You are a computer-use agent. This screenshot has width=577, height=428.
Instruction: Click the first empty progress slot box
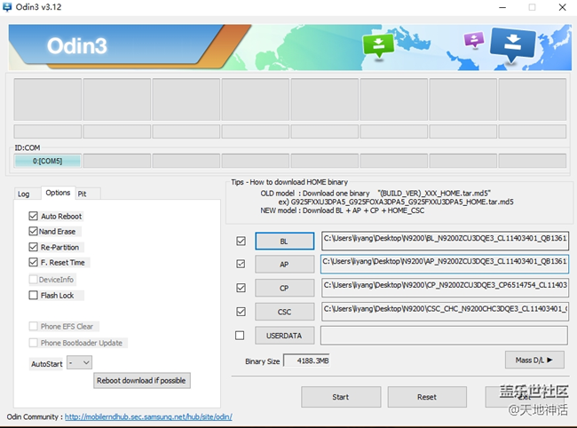click(x=48, y=99)
